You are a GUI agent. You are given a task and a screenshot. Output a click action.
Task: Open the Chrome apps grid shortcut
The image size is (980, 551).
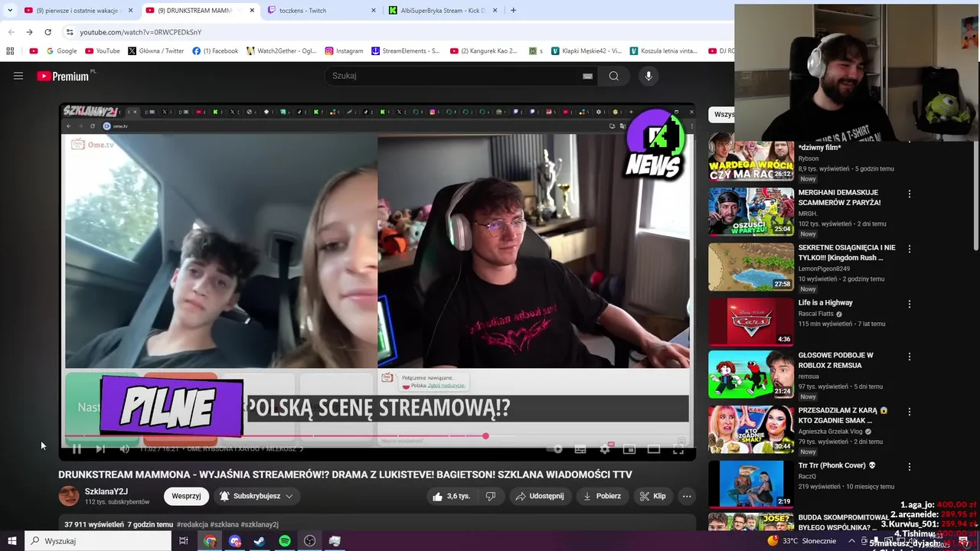click(10, 51)
